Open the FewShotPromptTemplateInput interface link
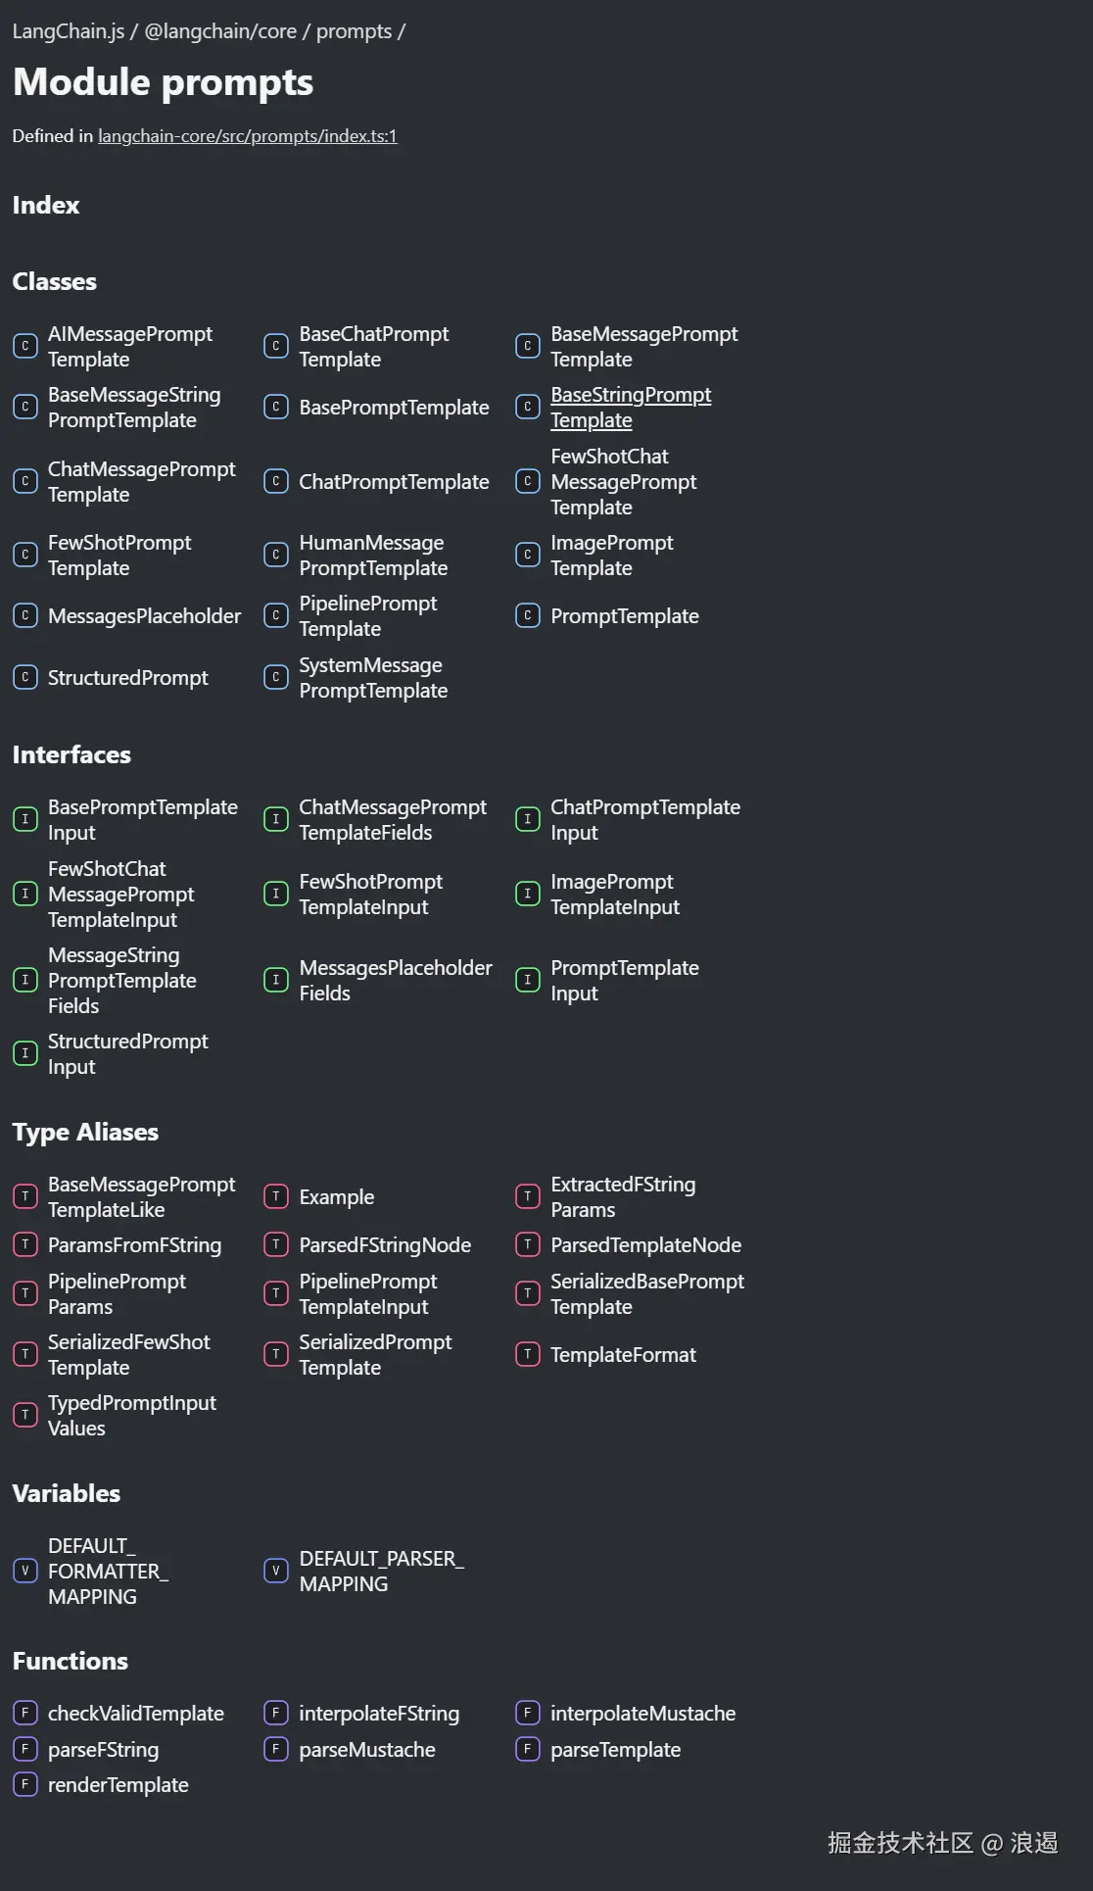The image size is (1093, 1891). pyautogui.click(x=370, y=894)
